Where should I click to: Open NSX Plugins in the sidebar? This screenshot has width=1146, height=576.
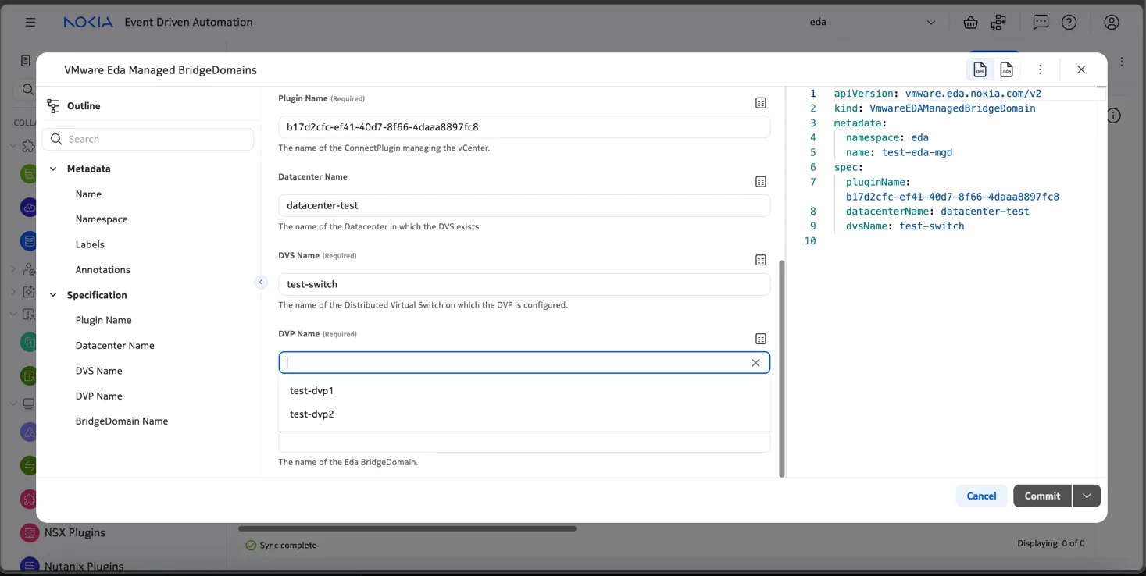75,532
